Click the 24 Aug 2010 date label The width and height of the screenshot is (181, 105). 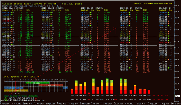[x=175, y=104]
